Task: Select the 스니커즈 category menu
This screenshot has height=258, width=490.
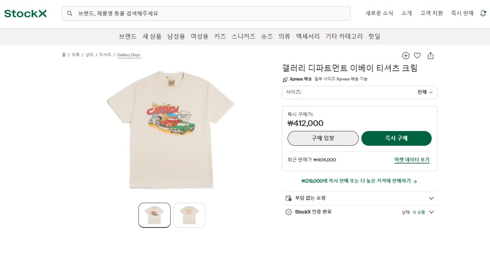Action: pos(243,36)
